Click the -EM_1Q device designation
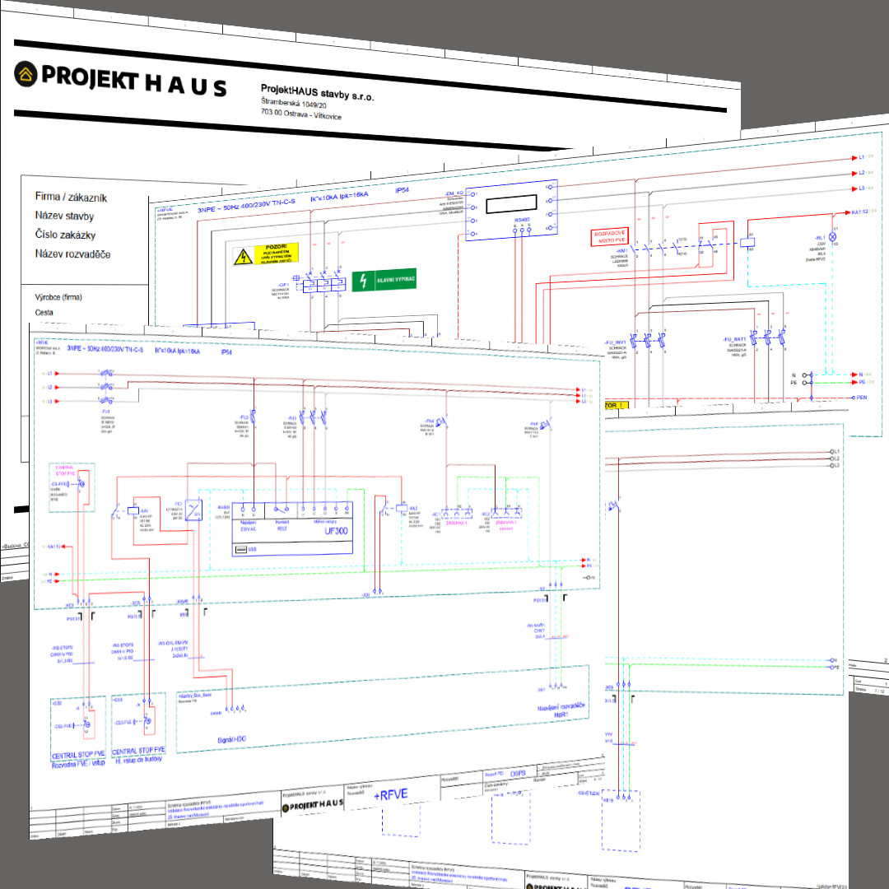Viewport: 889px width, 889px height. 455,193
